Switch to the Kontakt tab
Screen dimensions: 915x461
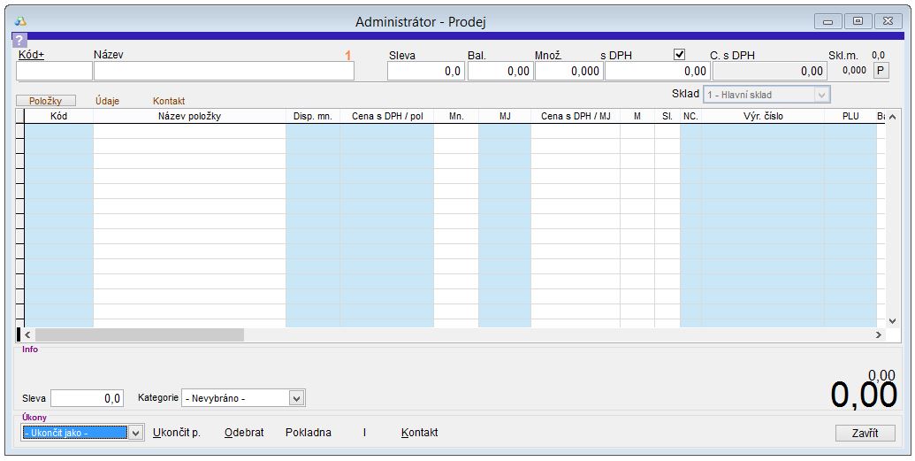point(169,101)
